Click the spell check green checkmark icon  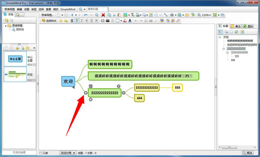click(193, 15)
